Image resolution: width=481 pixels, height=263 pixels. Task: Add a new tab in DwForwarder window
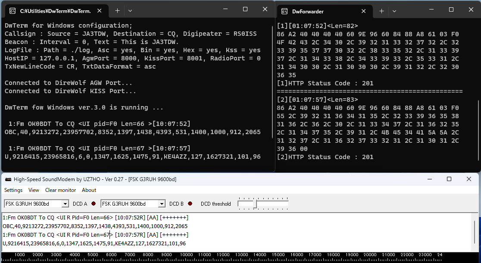(x=381, y=11)
